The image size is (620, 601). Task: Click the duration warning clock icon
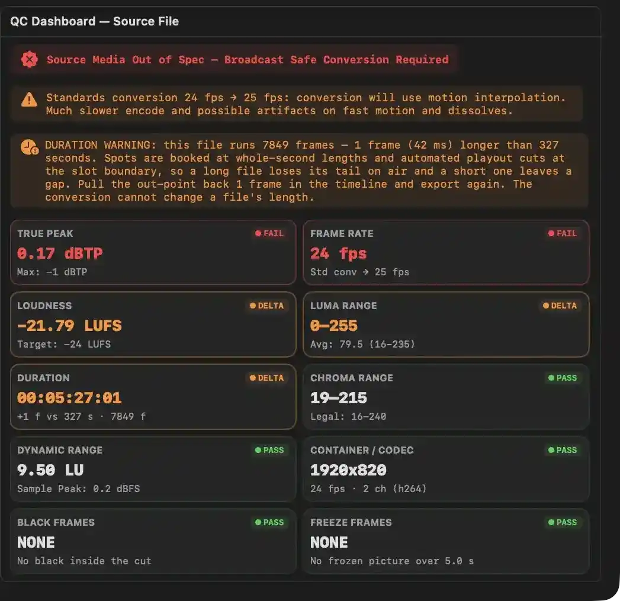coord(30,147)
